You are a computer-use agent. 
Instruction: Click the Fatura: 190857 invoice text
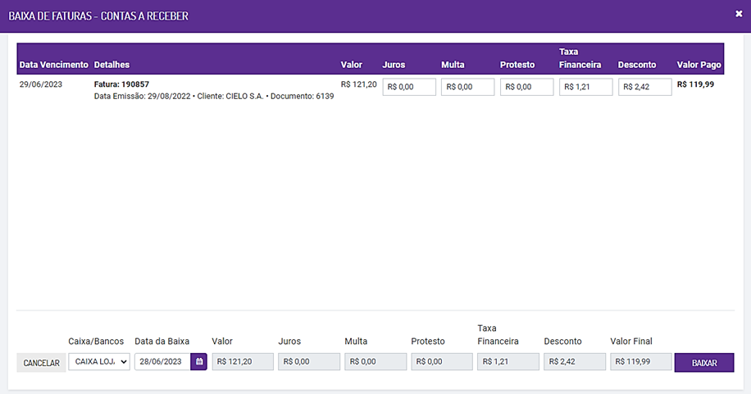[121, 84]
